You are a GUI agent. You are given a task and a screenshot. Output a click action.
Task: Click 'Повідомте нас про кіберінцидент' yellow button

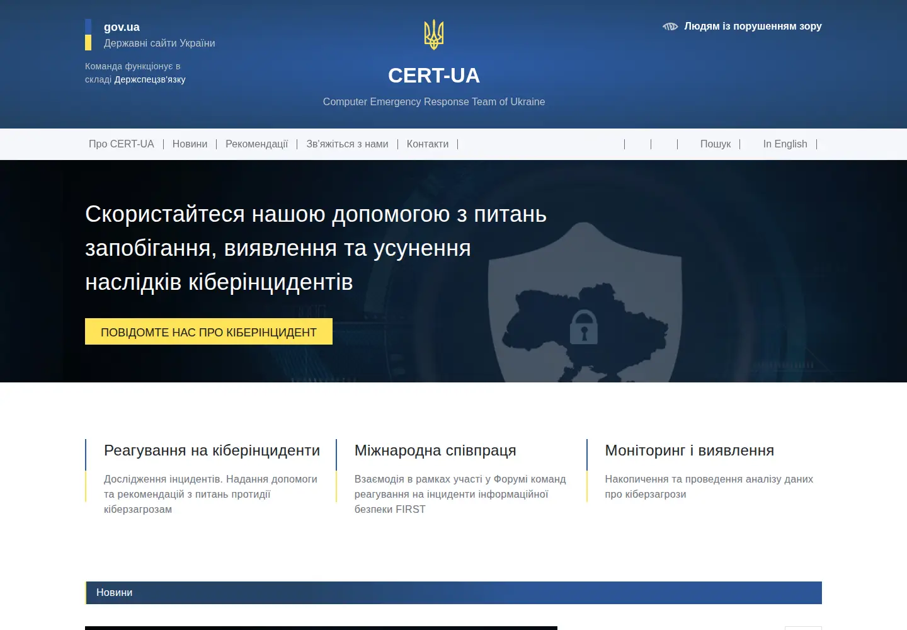pos(208,331)
